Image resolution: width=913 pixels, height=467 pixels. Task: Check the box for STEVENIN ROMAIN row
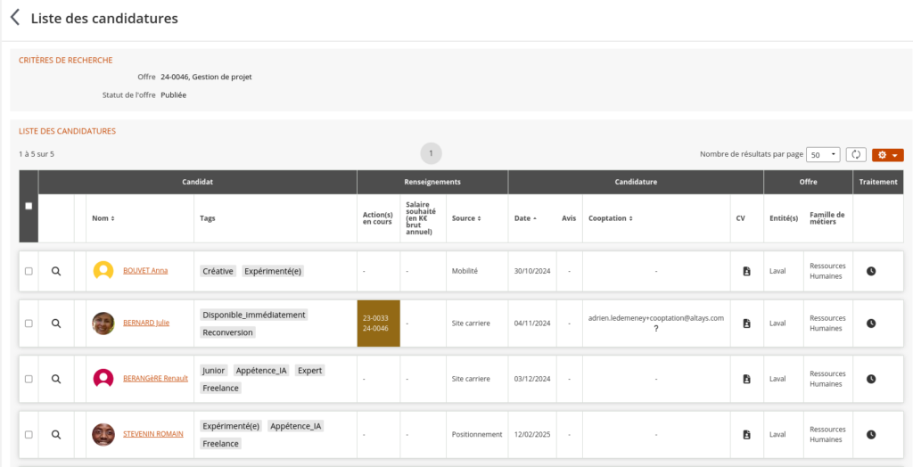pos(29,435)
